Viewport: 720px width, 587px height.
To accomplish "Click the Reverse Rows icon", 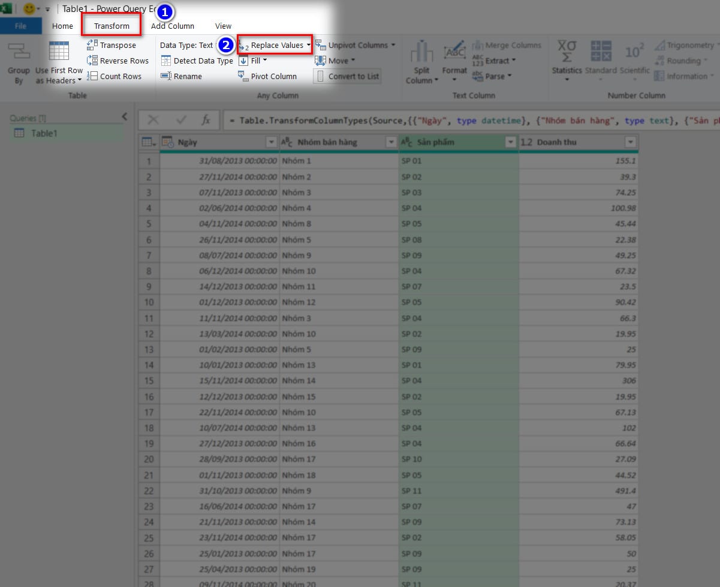I will pyautogui.click(x=92, y=60).
